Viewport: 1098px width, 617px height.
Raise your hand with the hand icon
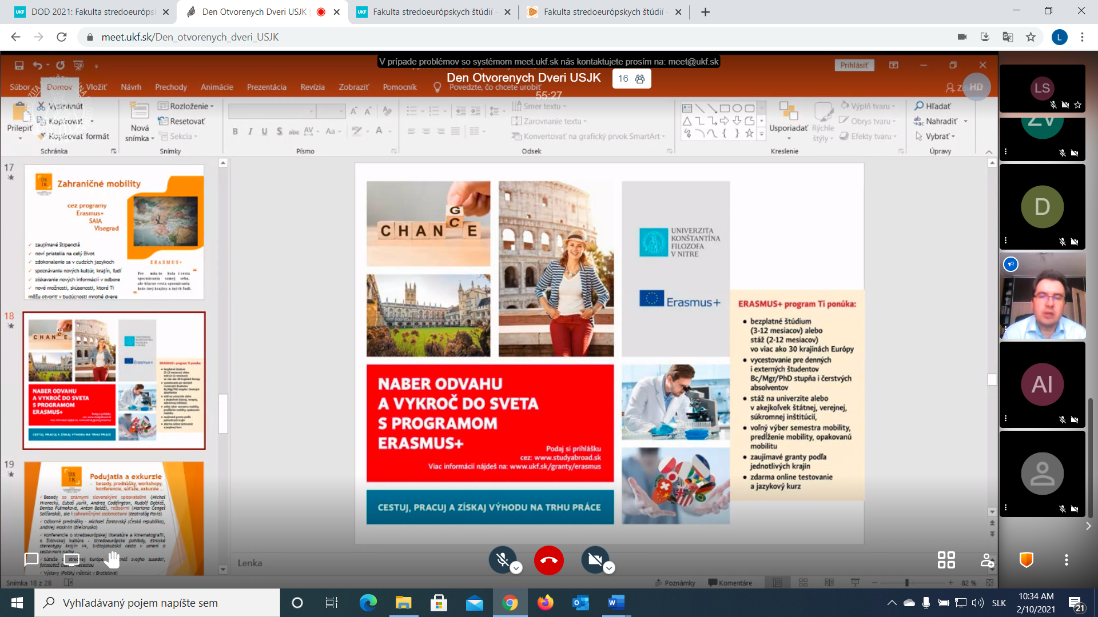click(x=112, y=559)
